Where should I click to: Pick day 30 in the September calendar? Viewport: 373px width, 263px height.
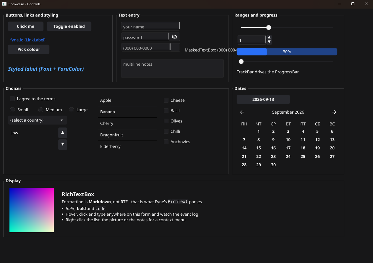point(273,165)
